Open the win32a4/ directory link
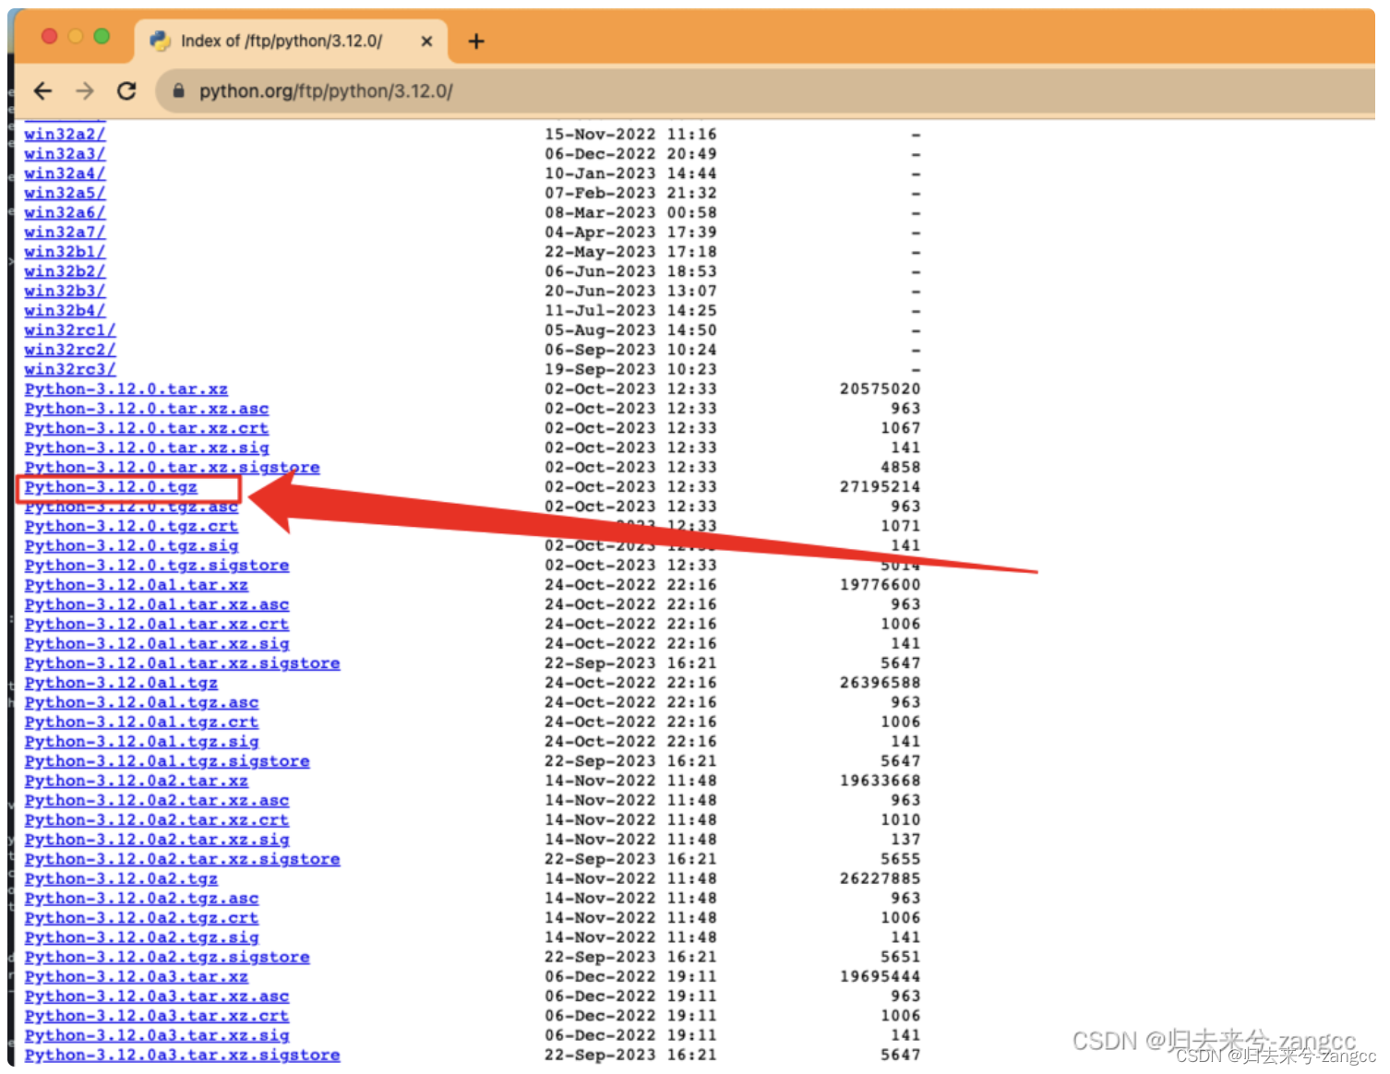The width and height of the screenshot is (1390, 1074). coord(65,173)
